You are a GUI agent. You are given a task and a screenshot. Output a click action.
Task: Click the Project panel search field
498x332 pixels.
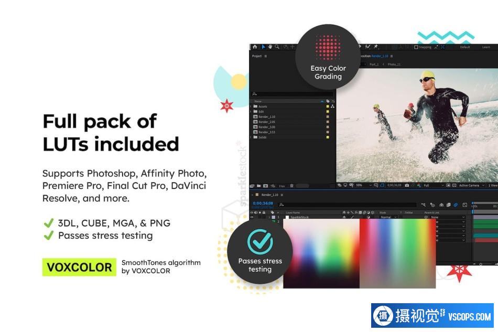(292, 94)
